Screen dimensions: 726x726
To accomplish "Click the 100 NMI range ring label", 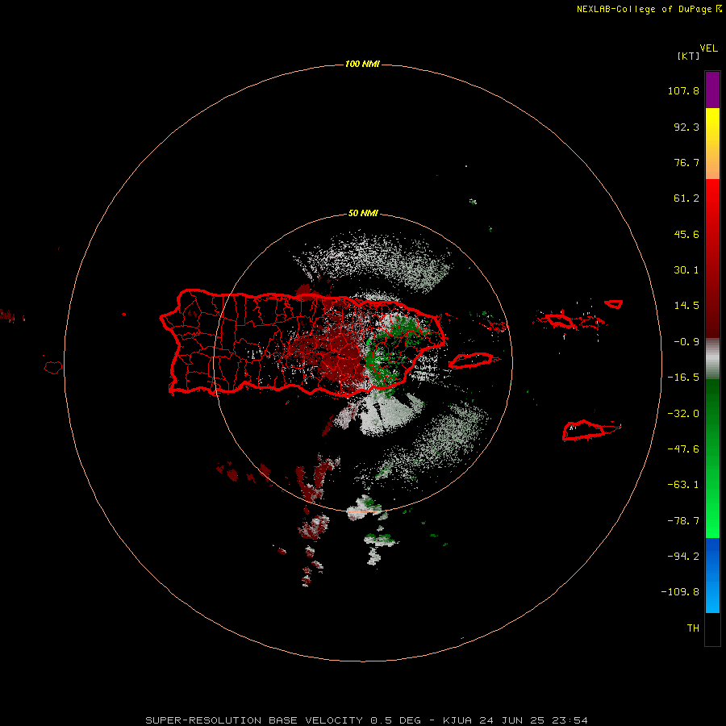I will click(362, 64).
